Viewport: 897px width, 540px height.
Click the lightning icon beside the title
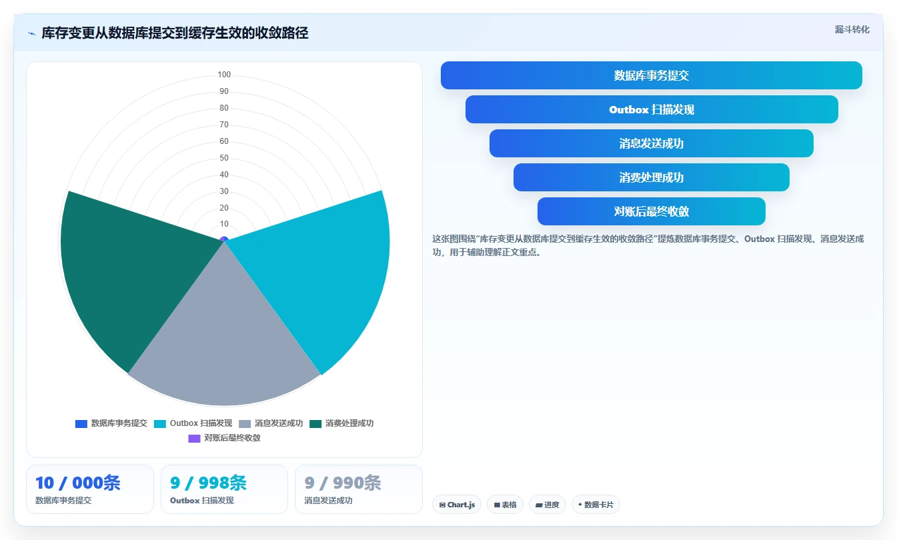tap(32, 33)
